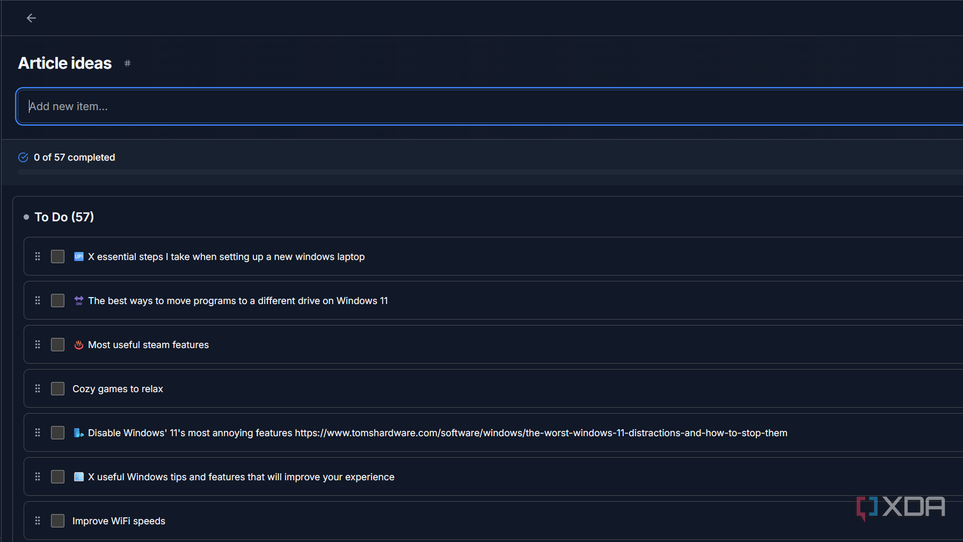Select the text Improve WiFi speeds
Viewport: 963px width, 542px height.
point(119,521)
